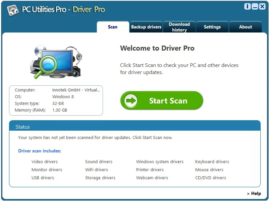Click the 'System type:' label

pyautogui.click(x=27, y=103)
